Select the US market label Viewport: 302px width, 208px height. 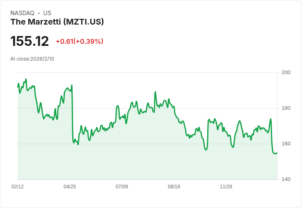(x=47, y=13)
